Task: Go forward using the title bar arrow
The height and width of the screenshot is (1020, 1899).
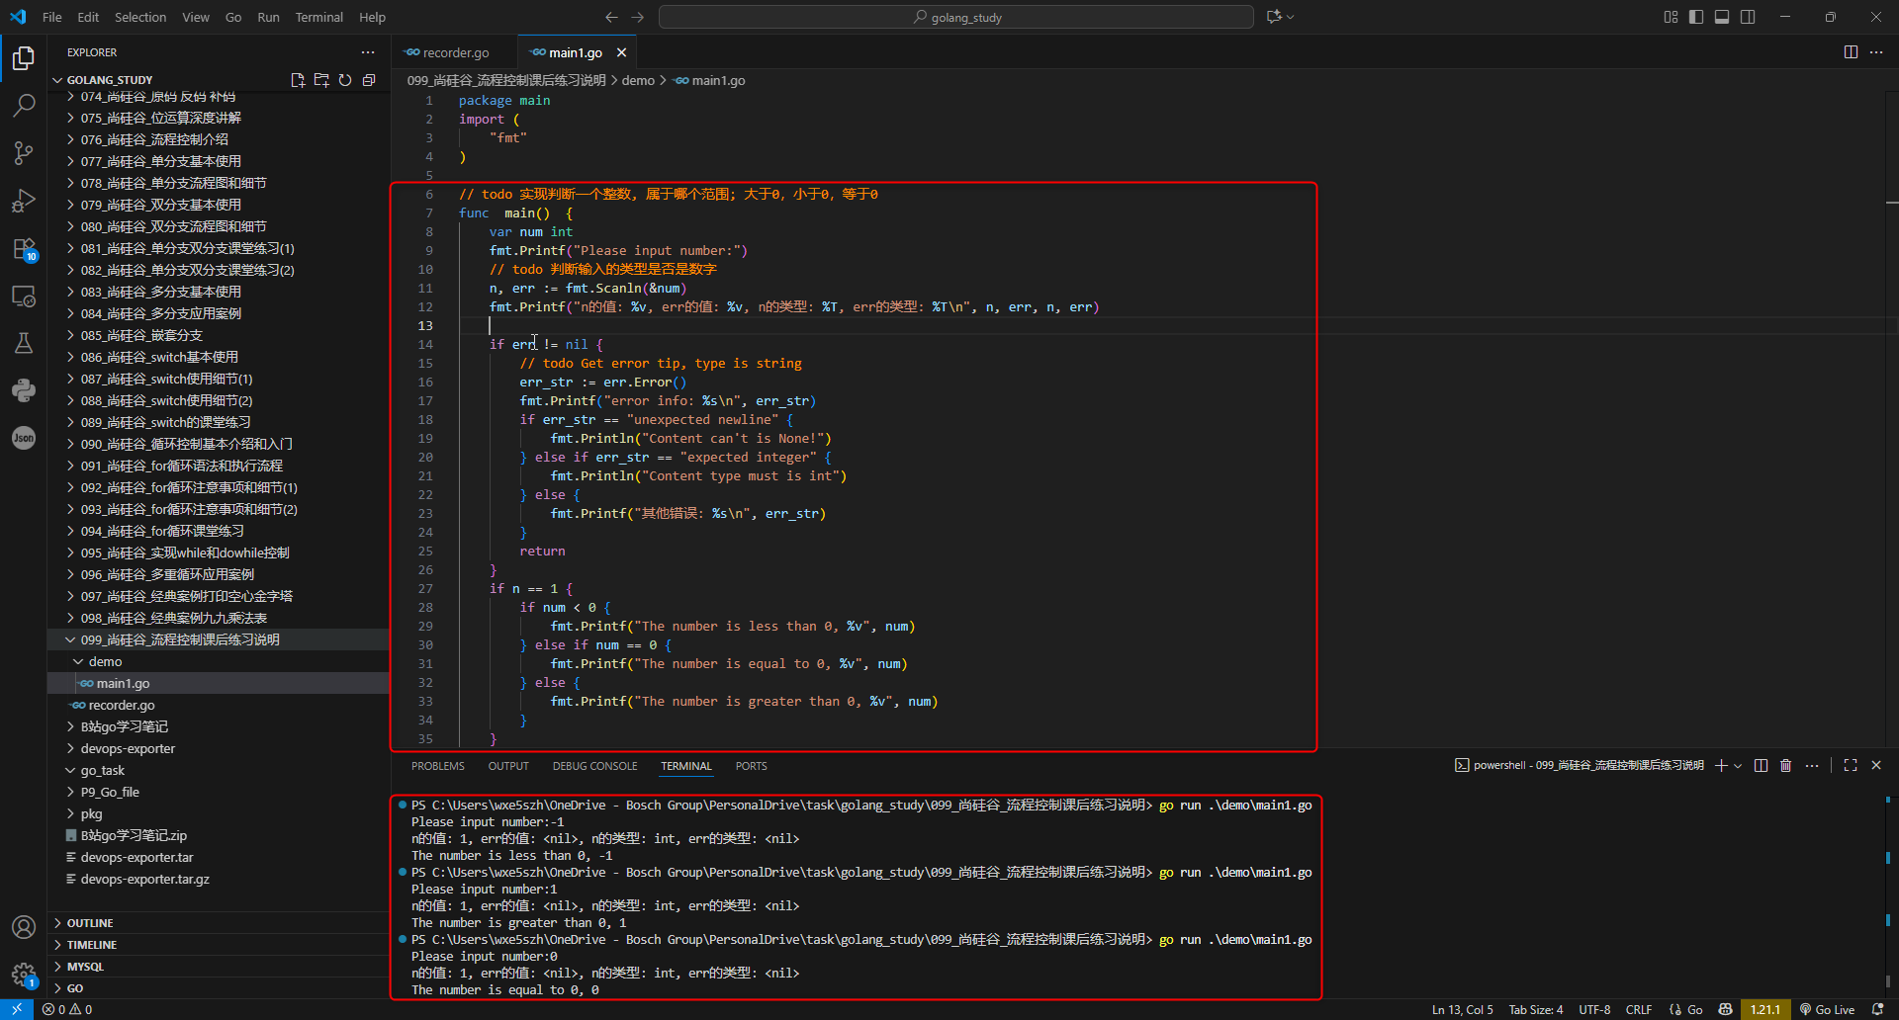Action: click(638, 17)
